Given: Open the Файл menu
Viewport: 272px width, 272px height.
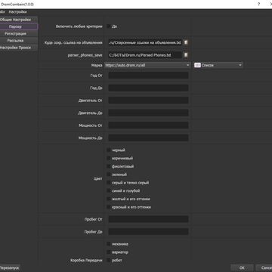Looking at the screenshot, I should [2, 12].
